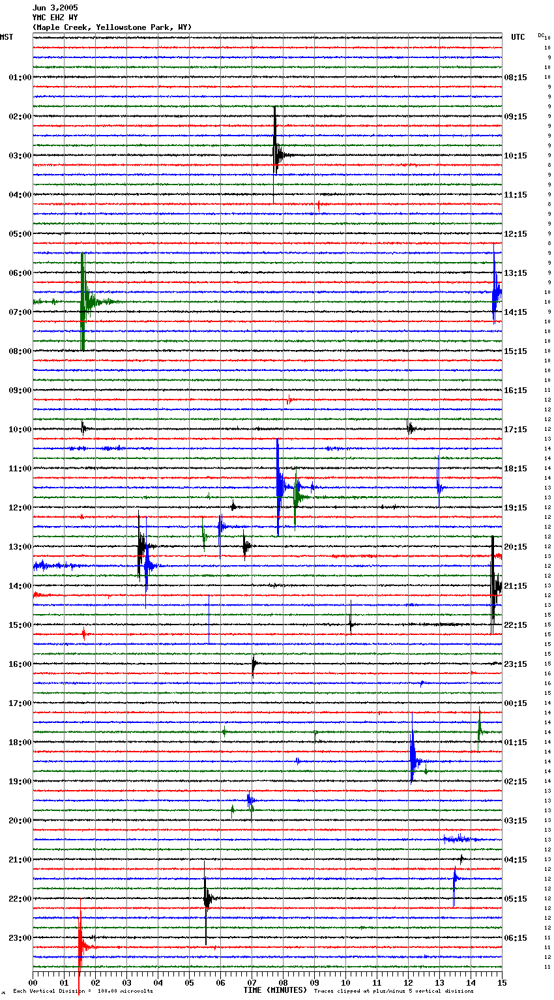
Task: Click the blue burst on the 13:30 trace
Action: click(x=148, y=565)
